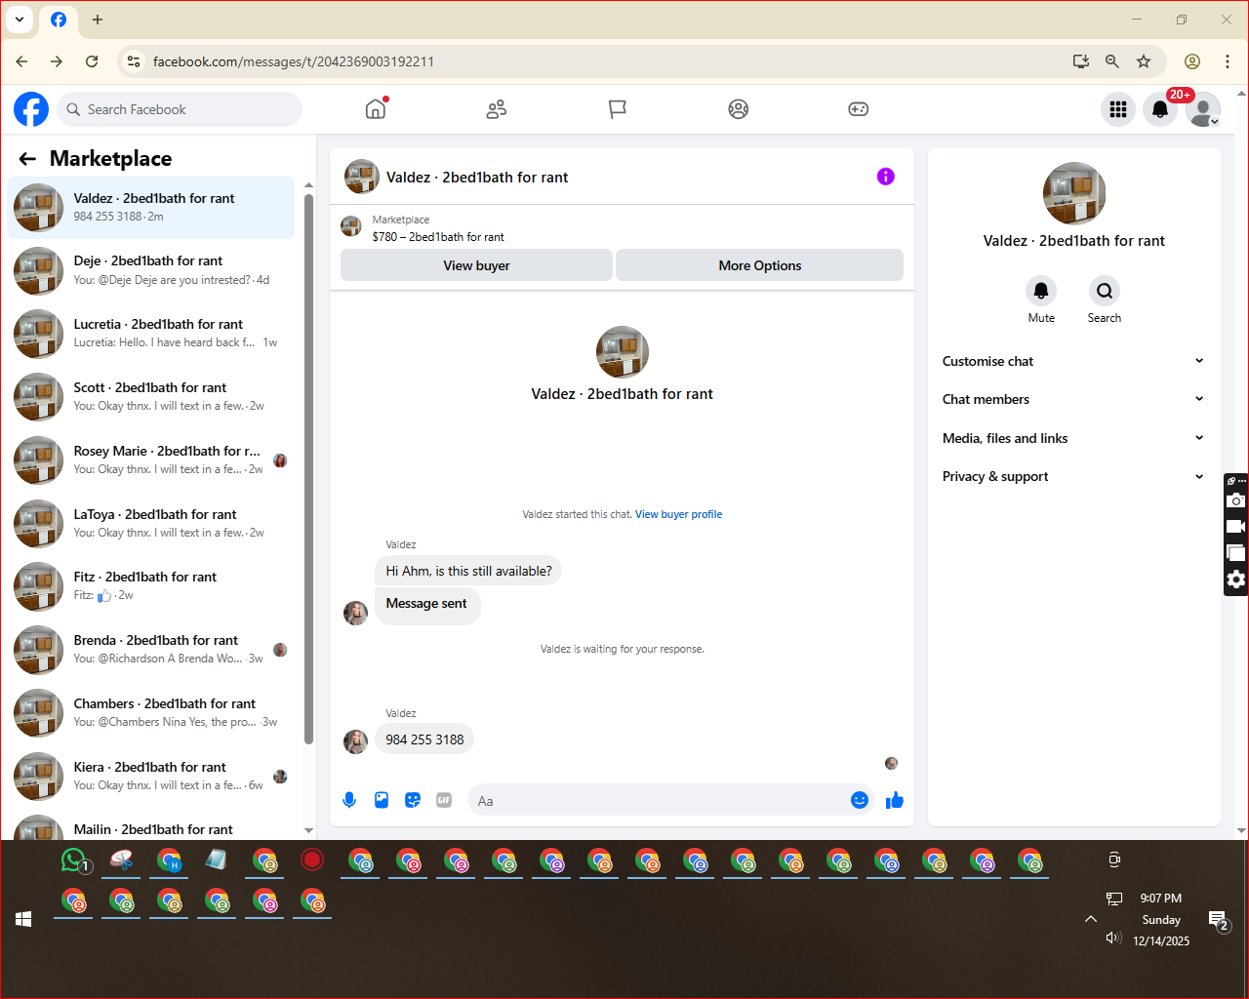Type in the Aa message field
1249x999 pixels.
point(659,801)
